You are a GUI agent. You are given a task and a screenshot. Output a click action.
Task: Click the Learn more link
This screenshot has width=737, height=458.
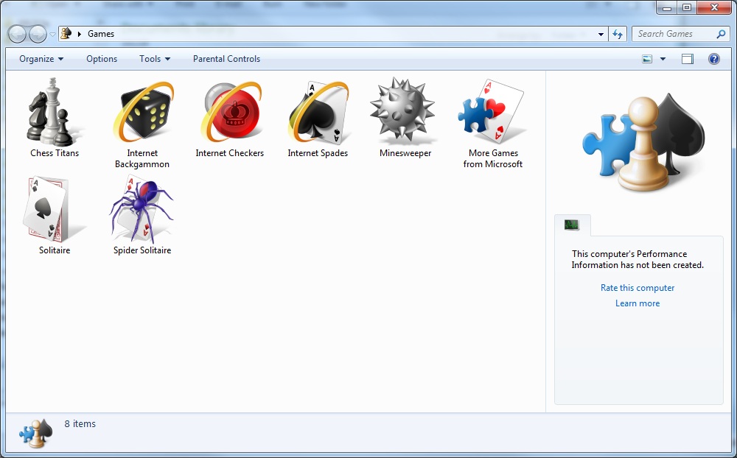[x=637, y=303]
